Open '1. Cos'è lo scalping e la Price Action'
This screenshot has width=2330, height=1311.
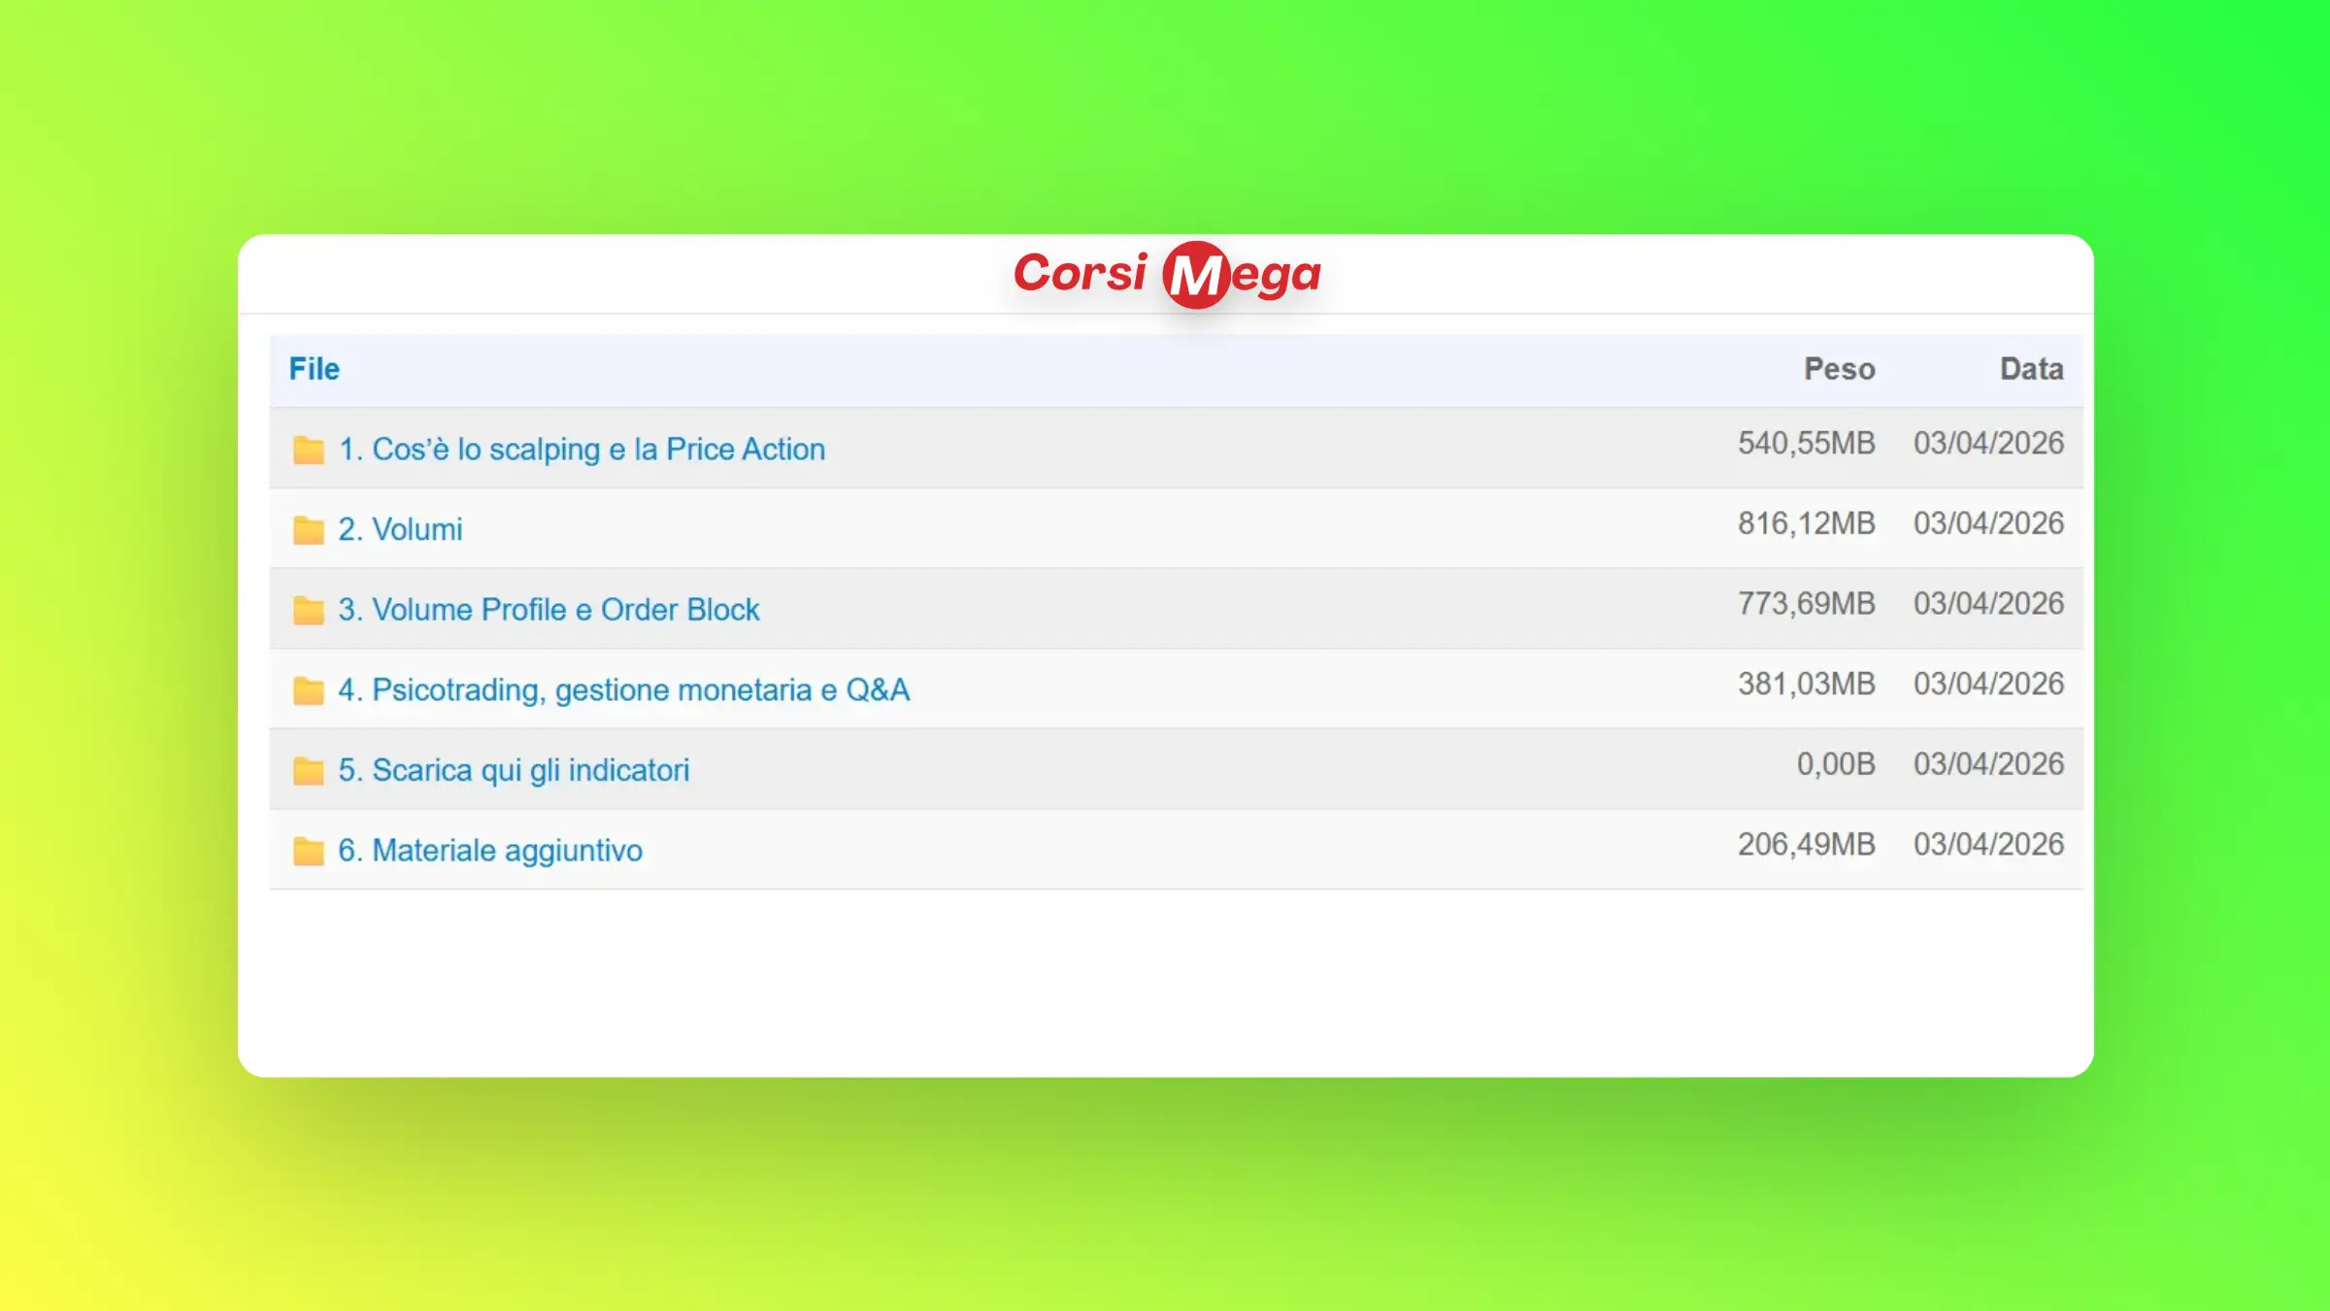click(x=582, y=449)
